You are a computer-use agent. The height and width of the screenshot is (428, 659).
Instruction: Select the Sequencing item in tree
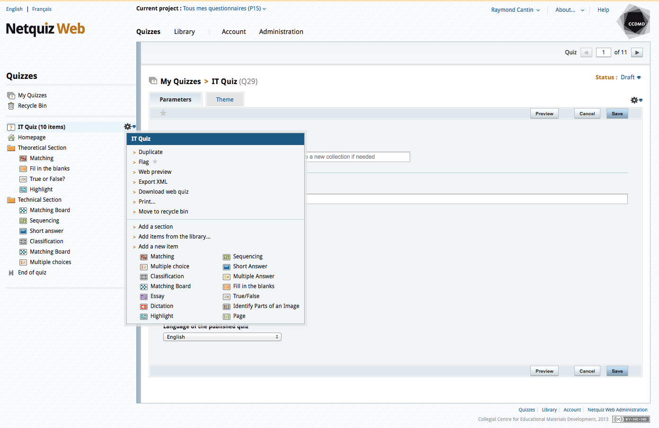(x=44, y=221)
